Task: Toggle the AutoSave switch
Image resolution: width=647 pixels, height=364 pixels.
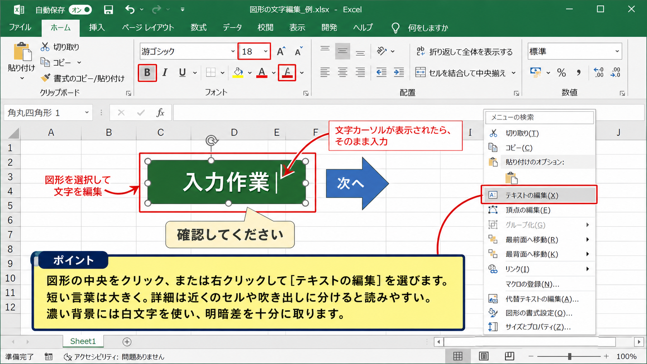Action: [x=80, y=10]
